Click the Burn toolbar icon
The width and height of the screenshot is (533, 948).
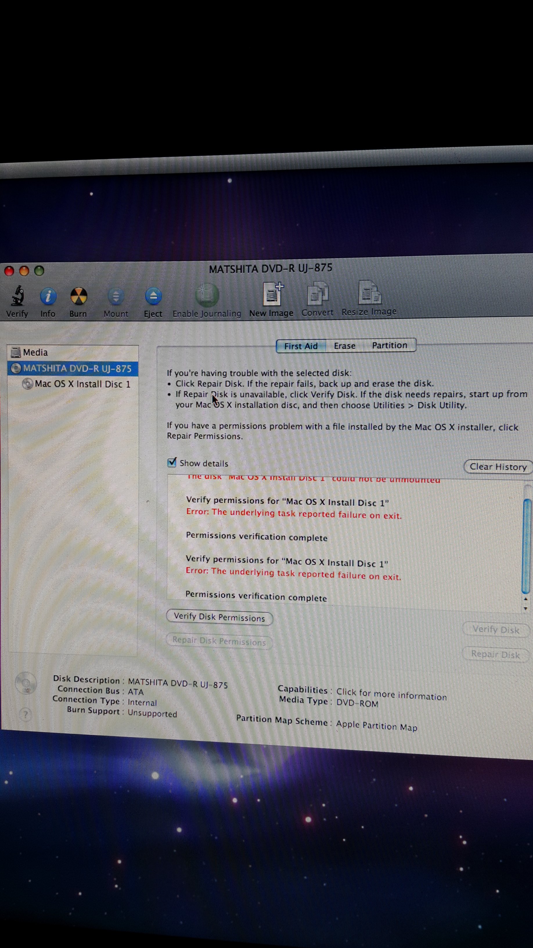[78, 297]
